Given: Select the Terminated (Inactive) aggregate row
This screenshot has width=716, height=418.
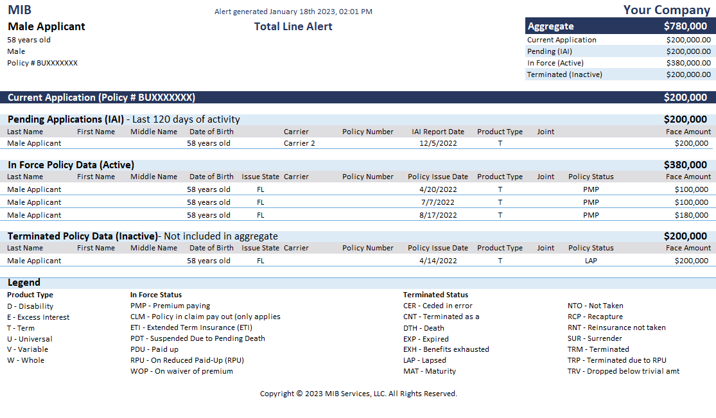Looking at the screenshot, I should [x=619, y=74].
